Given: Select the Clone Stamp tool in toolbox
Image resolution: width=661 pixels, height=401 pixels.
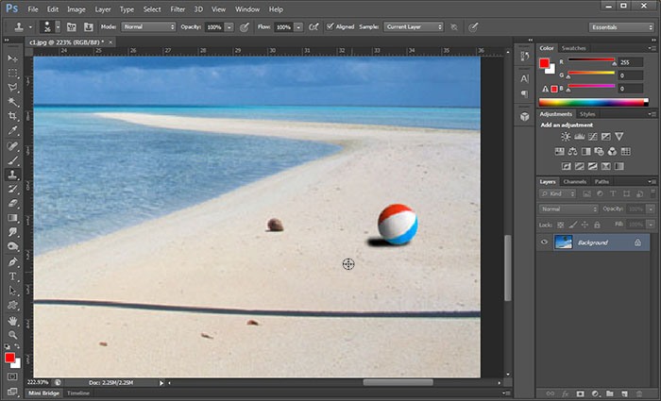Looking at the screenshot, I should coord(12,175).
